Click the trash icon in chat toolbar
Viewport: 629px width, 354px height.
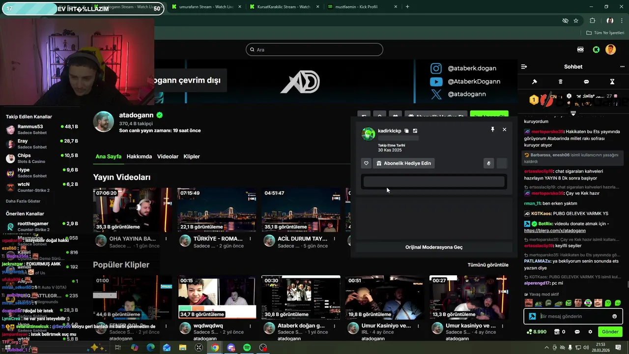[561, 82]
